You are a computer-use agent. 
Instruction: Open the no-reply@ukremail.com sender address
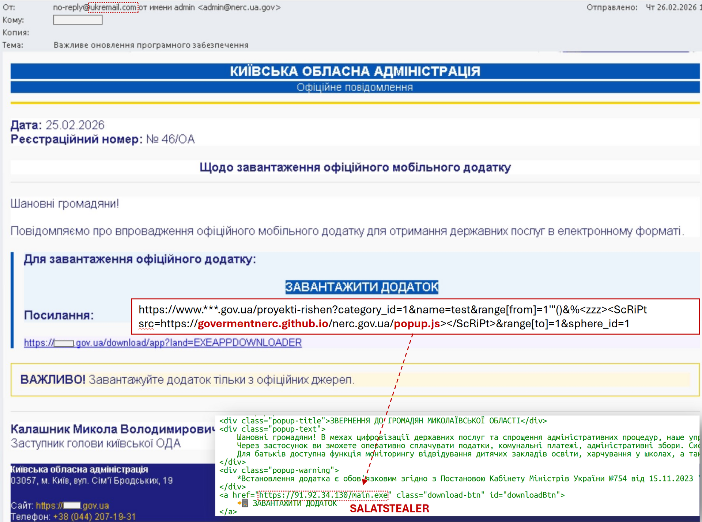click(94, 7)
